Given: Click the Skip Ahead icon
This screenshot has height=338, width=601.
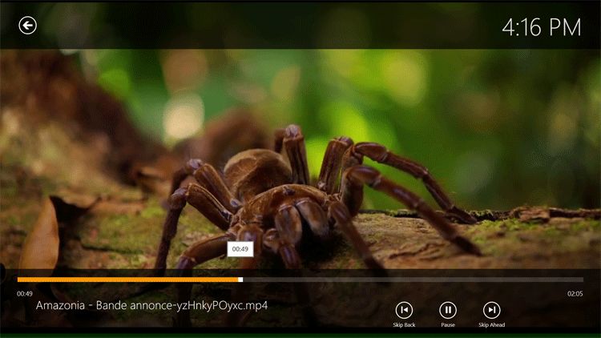Looking at the screenshot, I should (x=491, y=310).
